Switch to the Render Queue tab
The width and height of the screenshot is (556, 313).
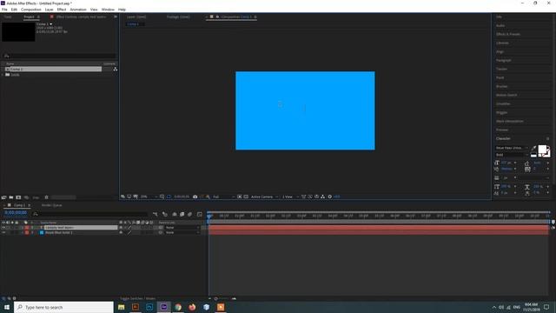pyautogui.click(x=52, y=205)
